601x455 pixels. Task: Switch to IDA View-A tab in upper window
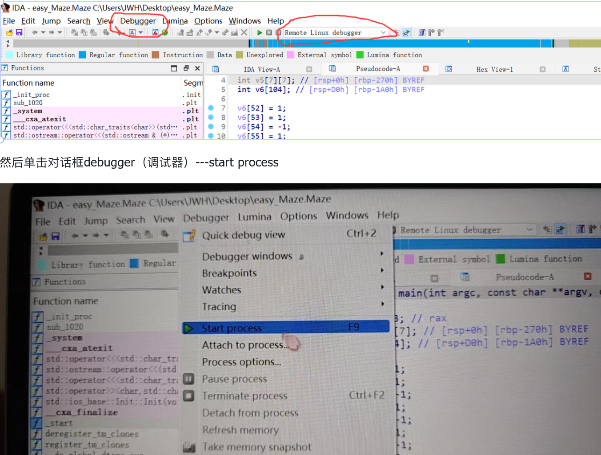coord(262,69)
